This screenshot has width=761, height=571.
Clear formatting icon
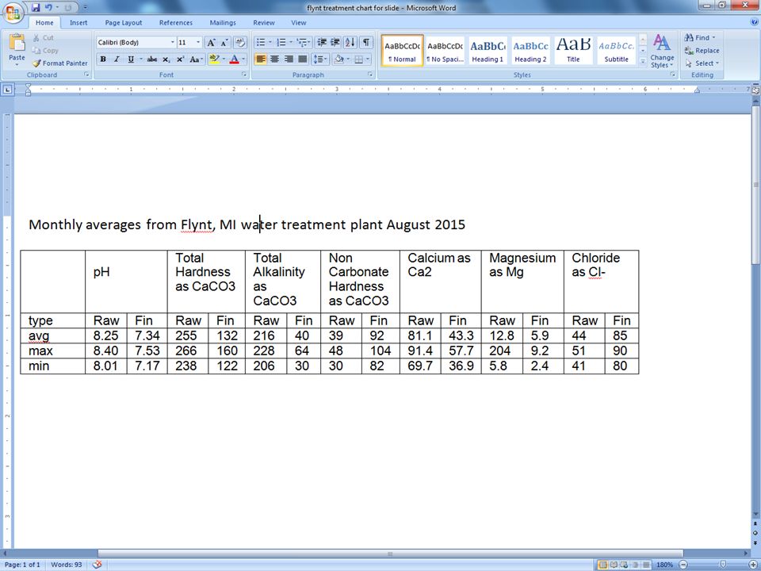pos(239,43)
